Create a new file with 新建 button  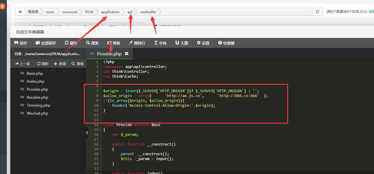coord(60,64)
